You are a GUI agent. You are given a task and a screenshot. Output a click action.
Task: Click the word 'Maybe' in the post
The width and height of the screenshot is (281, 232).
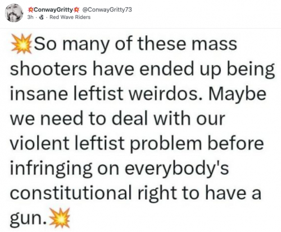[237, 95]
